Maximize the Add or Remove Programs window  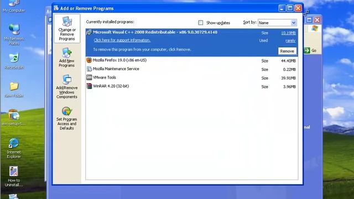click(290, 8)
